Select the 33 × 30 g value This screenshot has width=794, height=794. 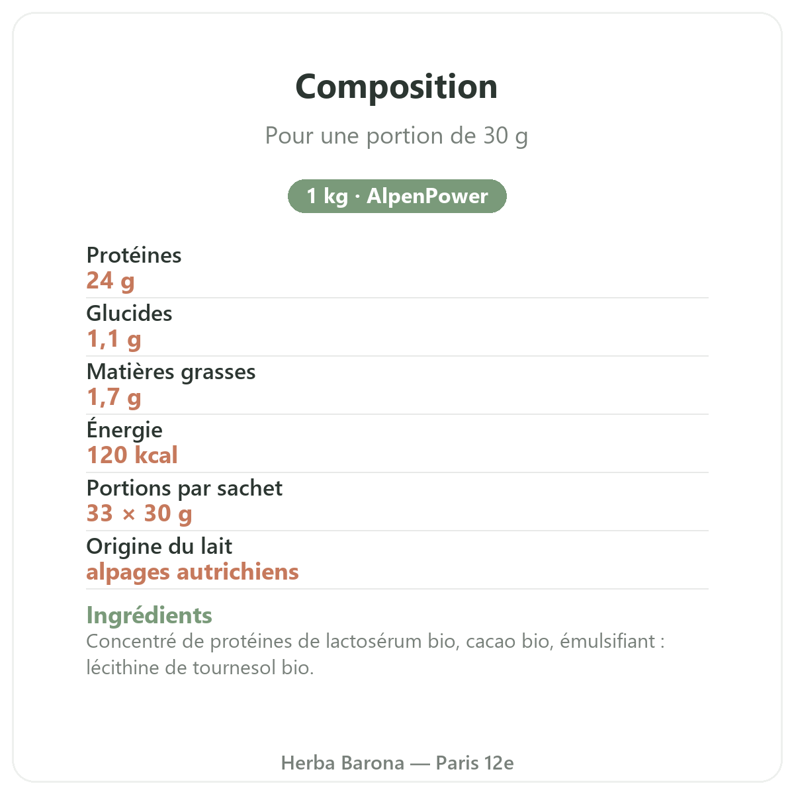point(139,513)
